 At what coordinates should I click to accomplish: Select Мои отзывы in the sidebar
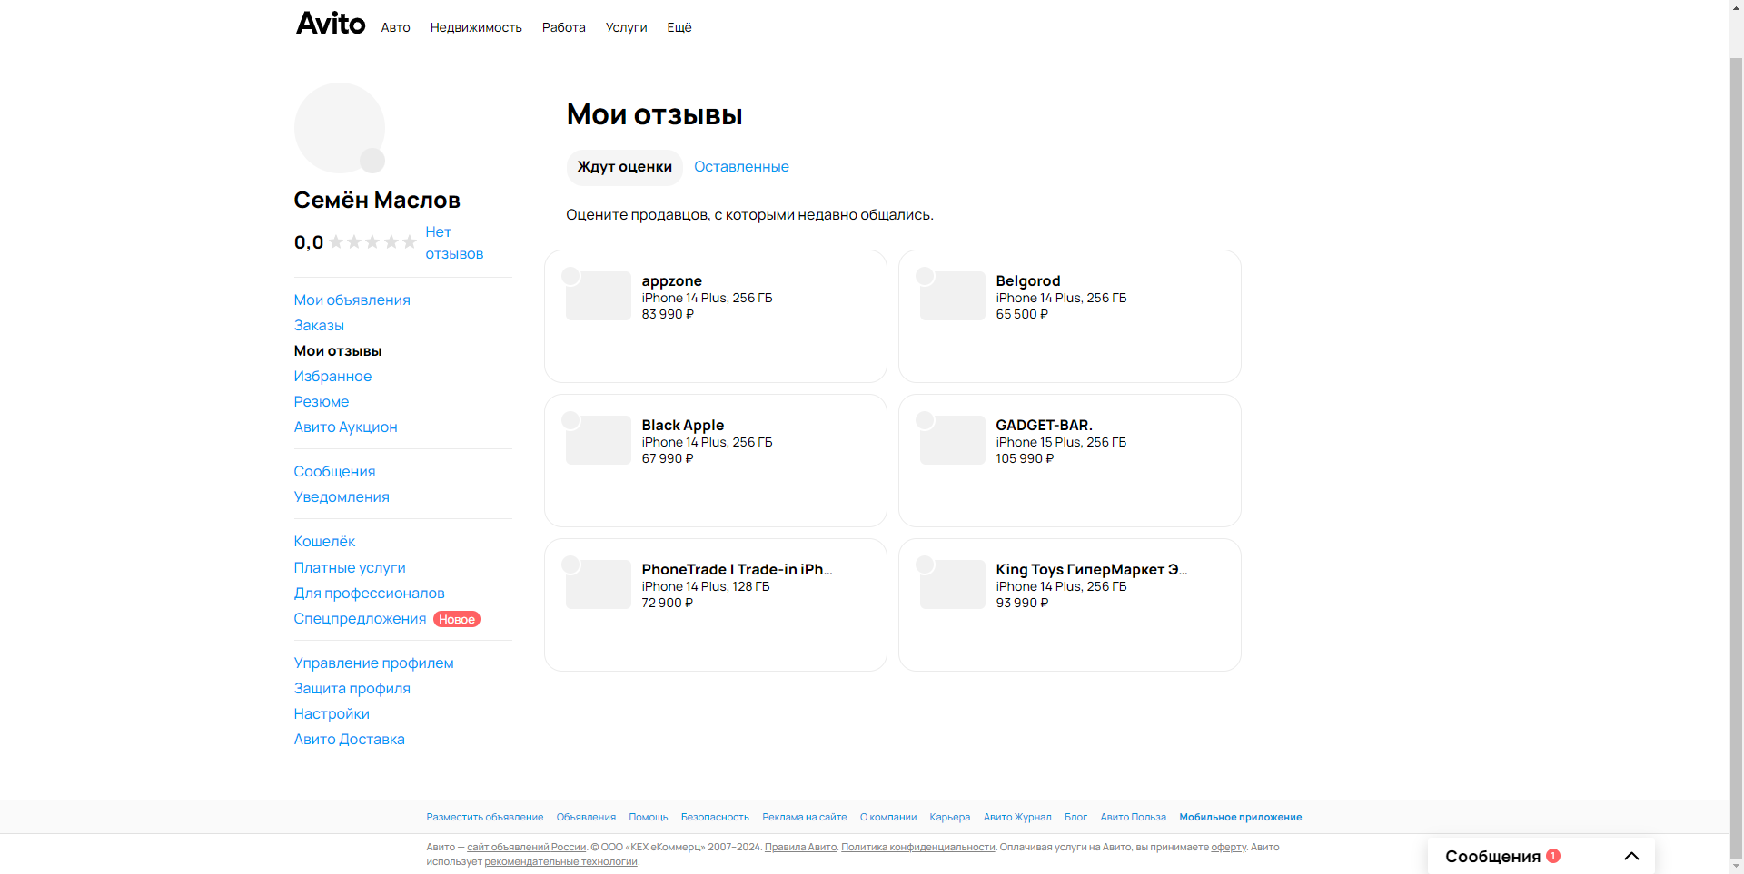338,351
